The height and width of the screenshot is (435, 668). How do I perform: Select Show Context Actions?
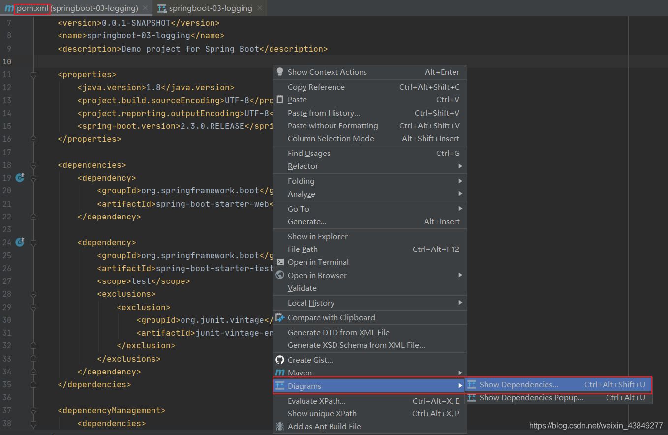point(369,72)
